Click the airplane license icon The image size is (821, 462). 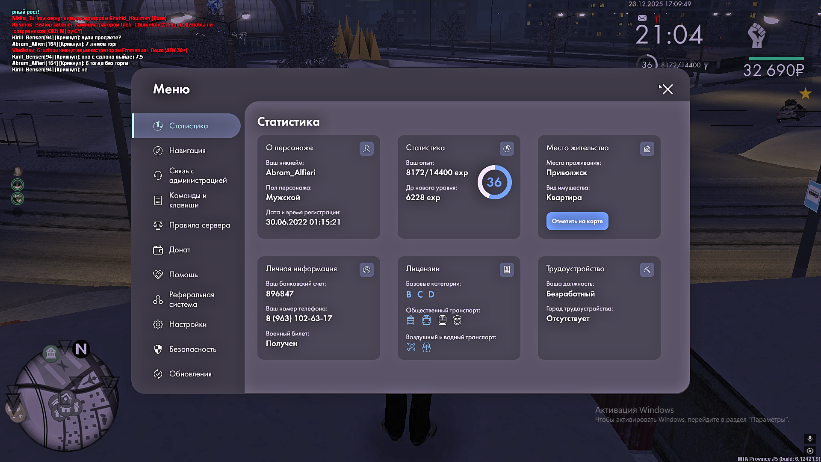point(411,347)
